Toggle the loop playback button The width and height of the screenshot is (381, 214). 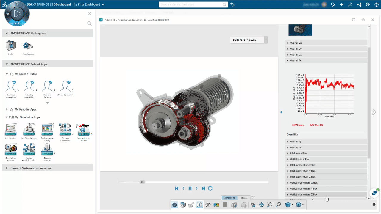[210, 188]
